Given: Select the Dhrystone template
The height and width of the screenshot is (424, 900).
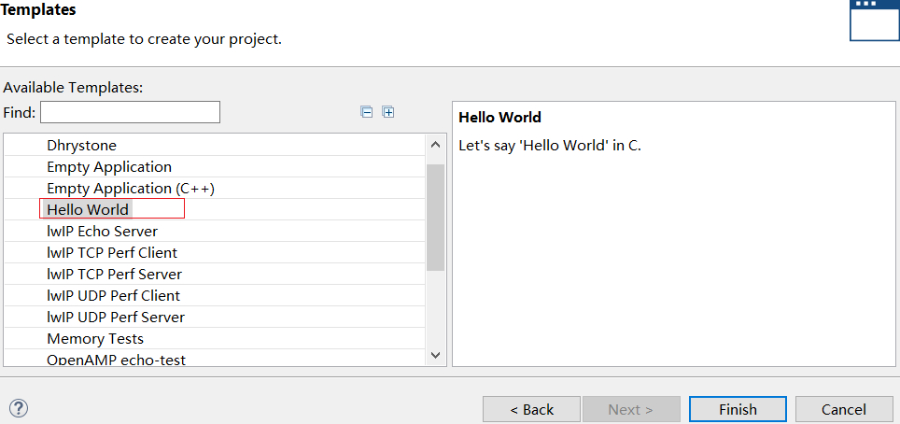Looking at the screenshot, I should 81,146.
